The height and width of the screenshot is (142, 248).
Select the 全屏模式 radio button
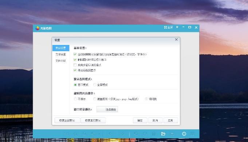[95, 85]
